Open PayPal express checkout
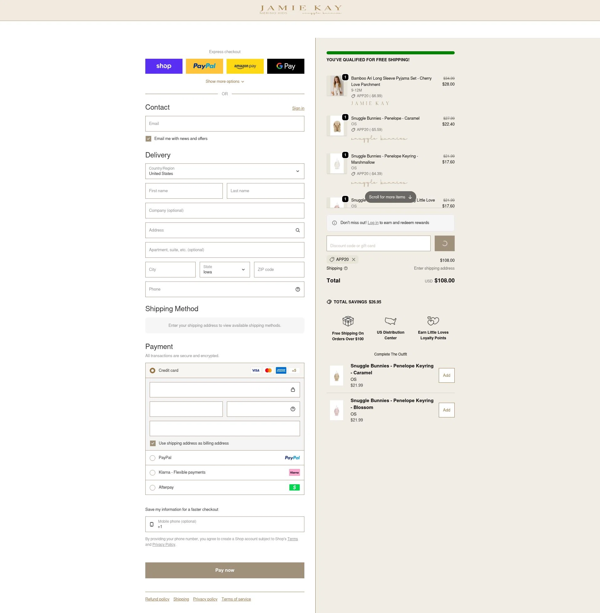Image resolution: width=600 pixels, height=613 pixels. (x=204, y=66)
